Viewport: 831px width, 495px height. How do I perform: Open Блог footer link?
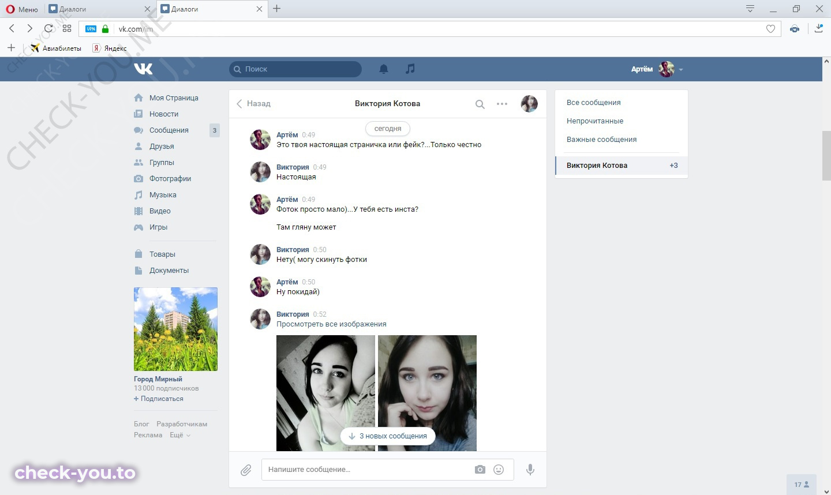click(141, 424)
